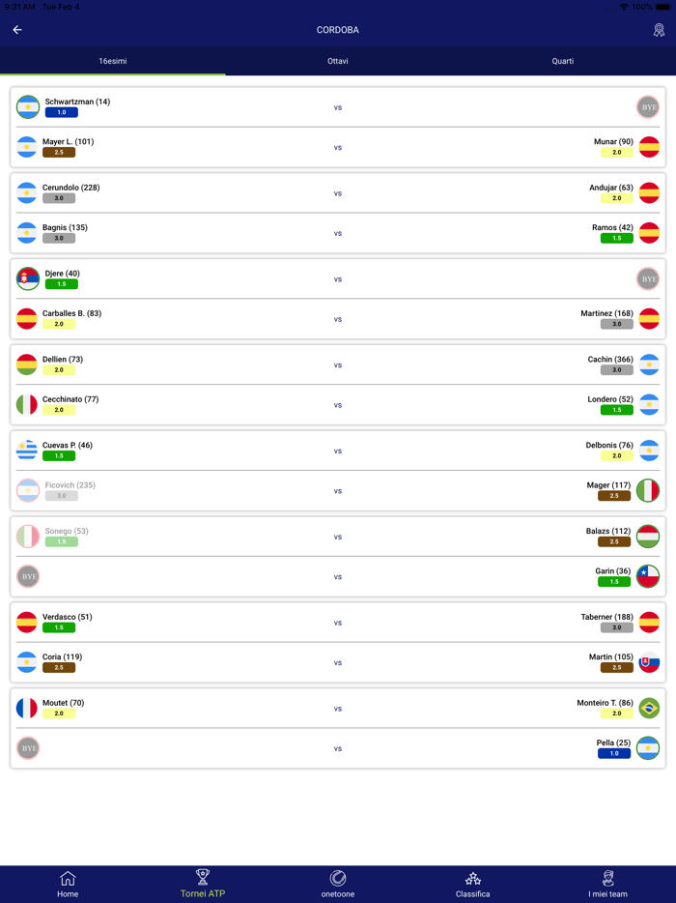Tap Pella's blue 1.0 price badge
The height and width of the screenshot is (903, 676).
tap(614, 754)
